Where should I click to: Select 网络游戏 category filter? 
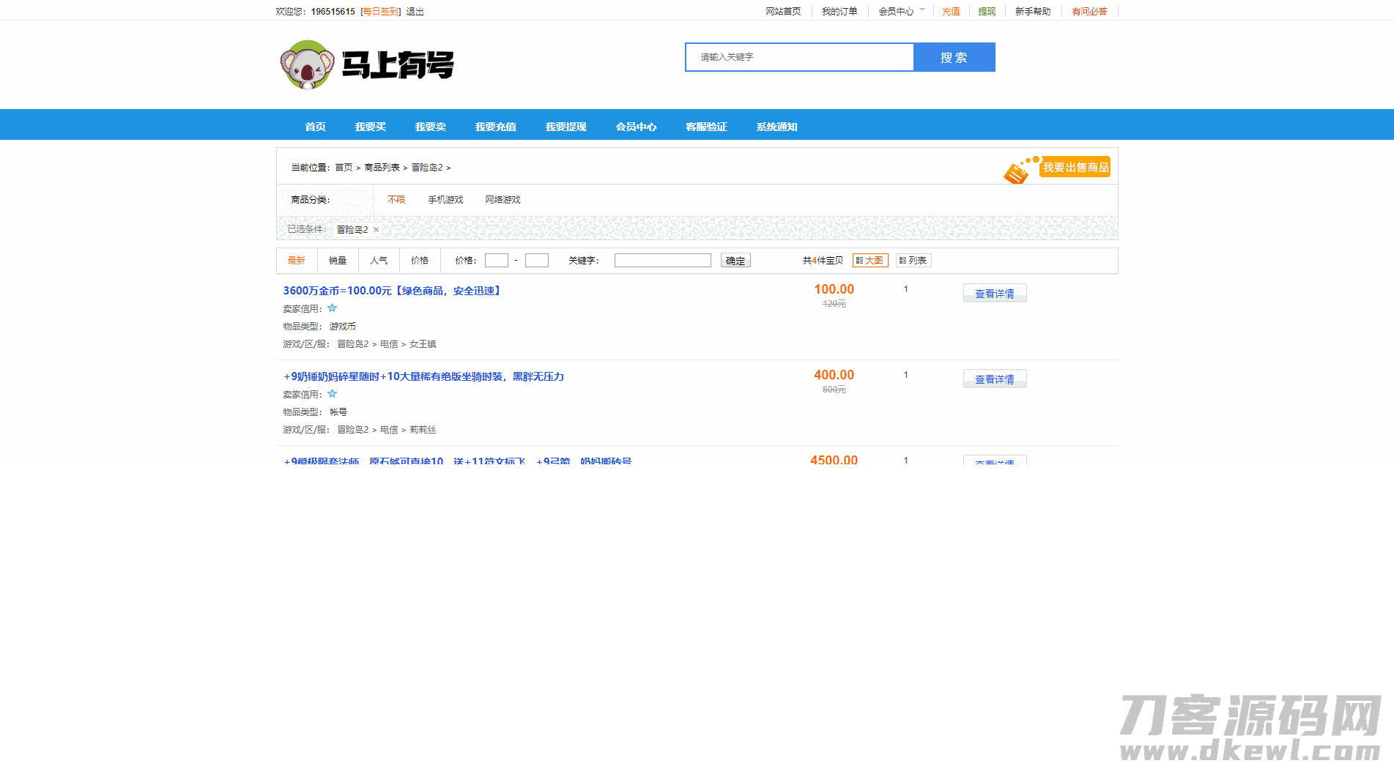pos(502,199)
